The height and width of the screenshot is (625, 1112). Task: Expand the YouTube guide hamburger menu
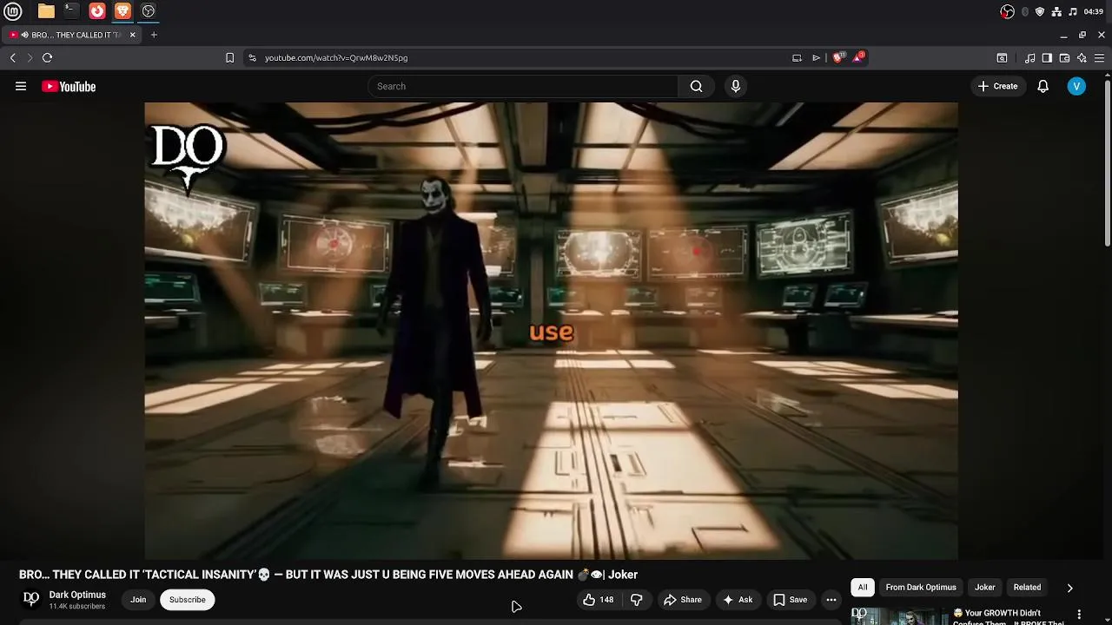(x=21, y=86)
